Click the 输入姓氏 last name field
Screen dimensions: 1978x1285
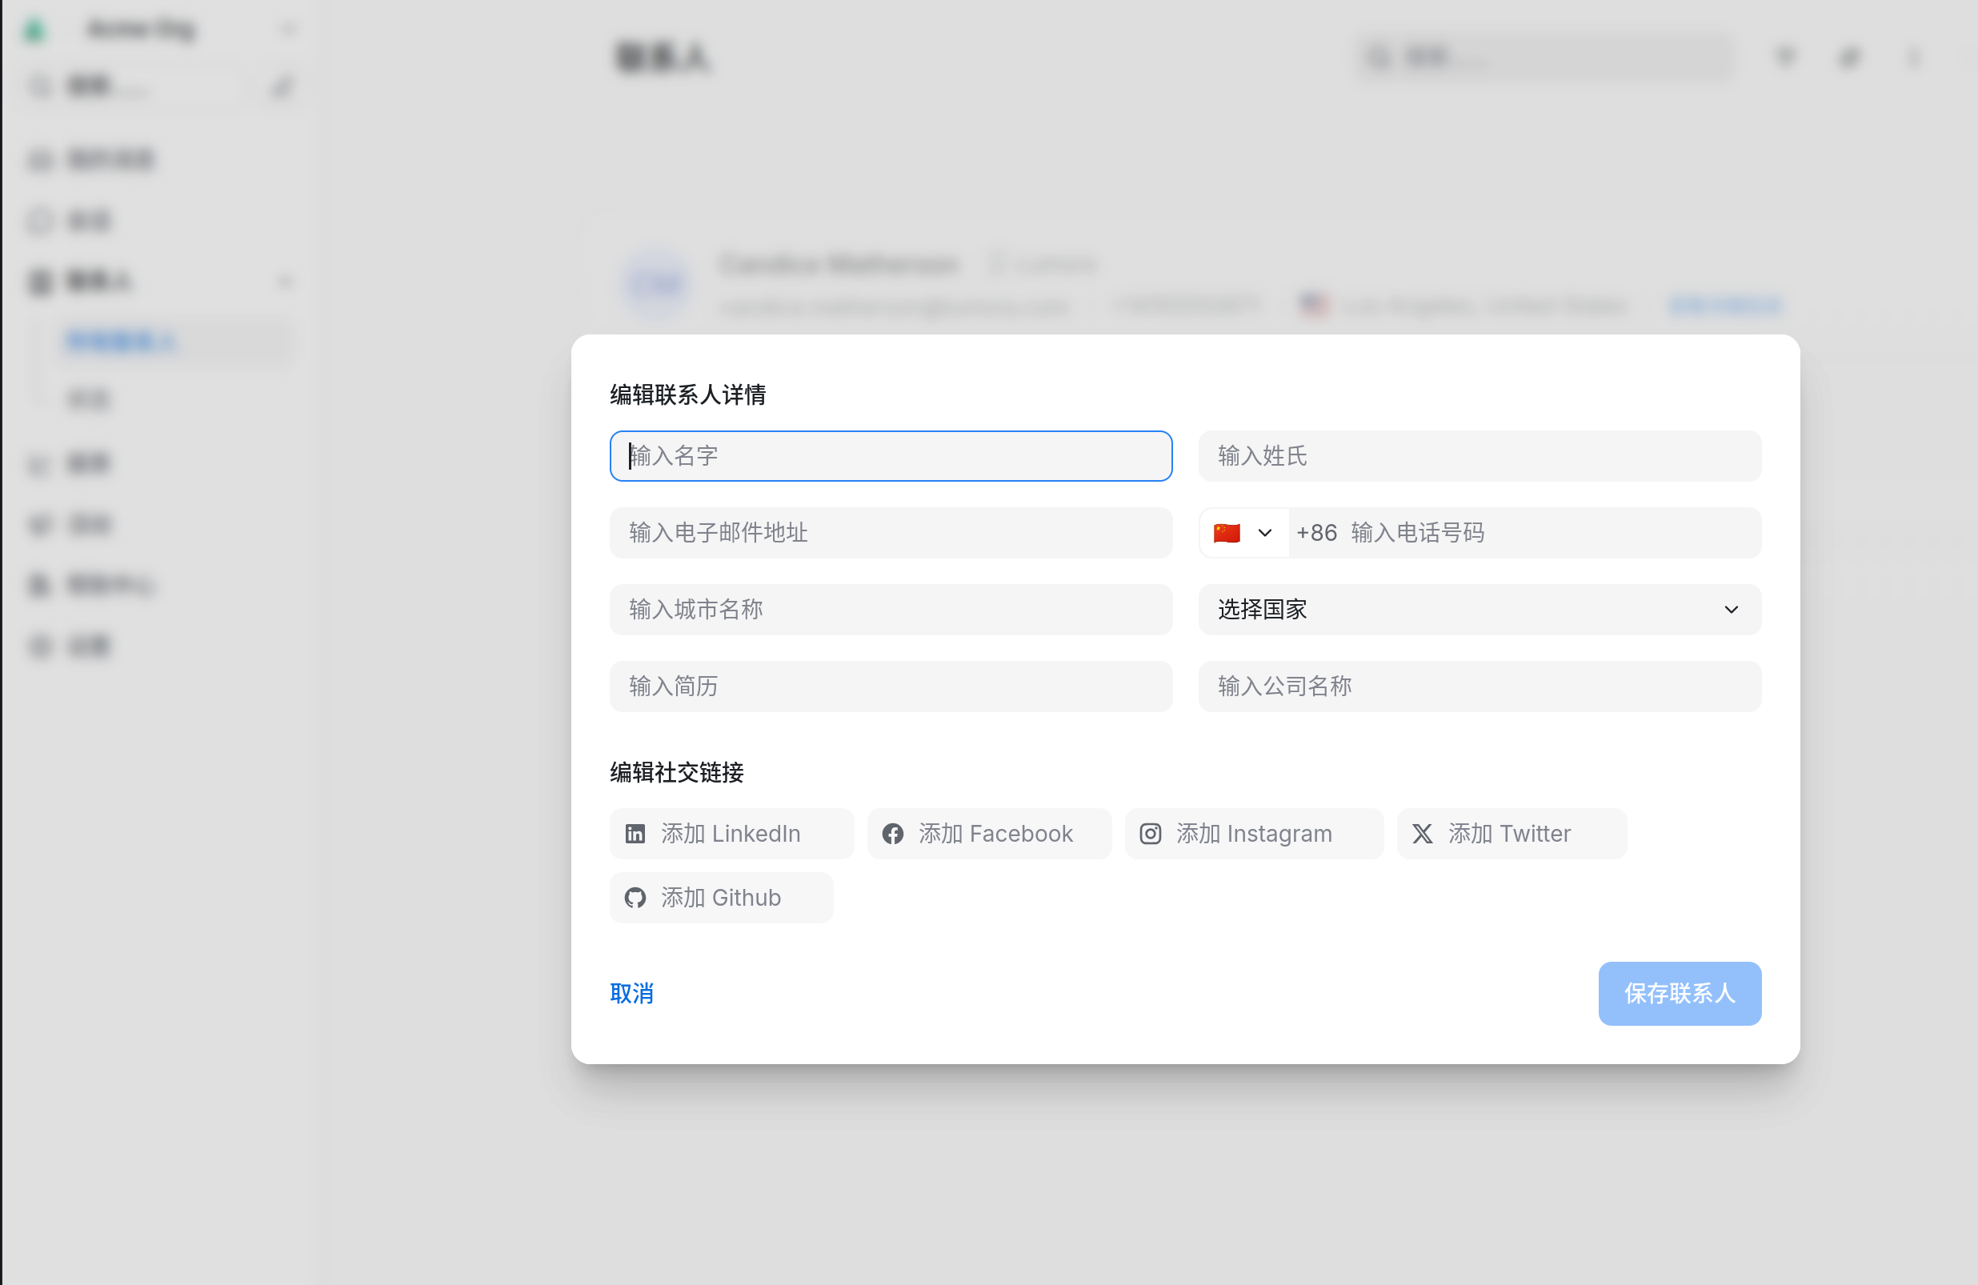[x=1479, y=456]
